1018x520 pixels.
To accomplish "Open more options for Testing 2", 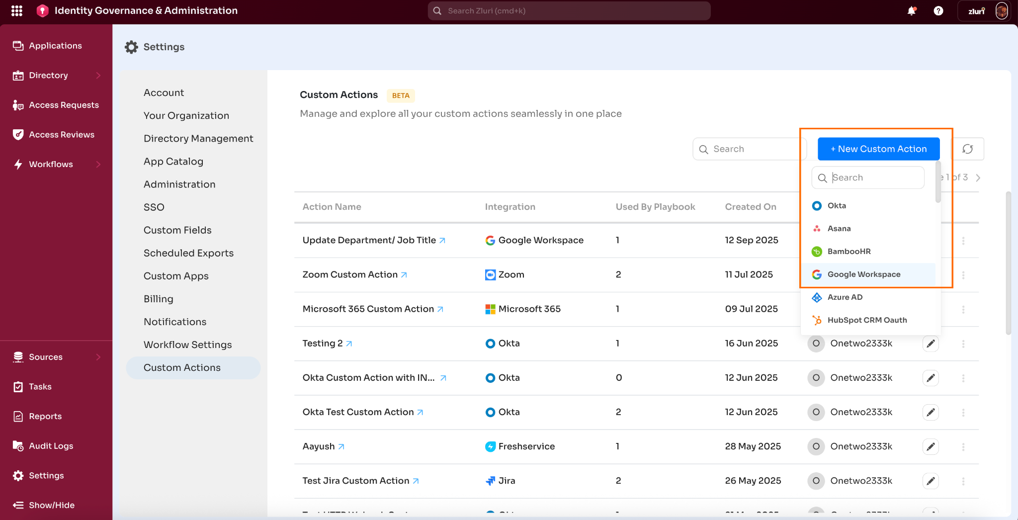I will tap(963, 344).
